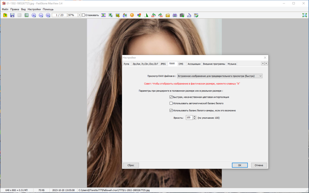The height and width of the screenshot is (193, 309).
Task: Click the printer icon in toolbar
Action: pyautogui.click(x=175, y=15)
